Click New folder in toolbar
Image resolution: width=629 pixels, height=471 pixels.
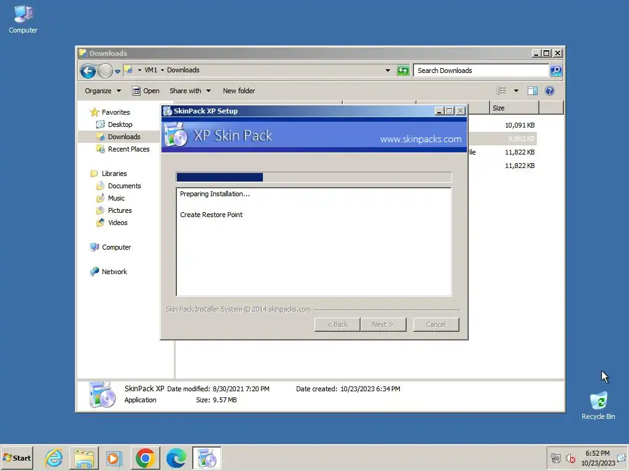coord(239,91)
